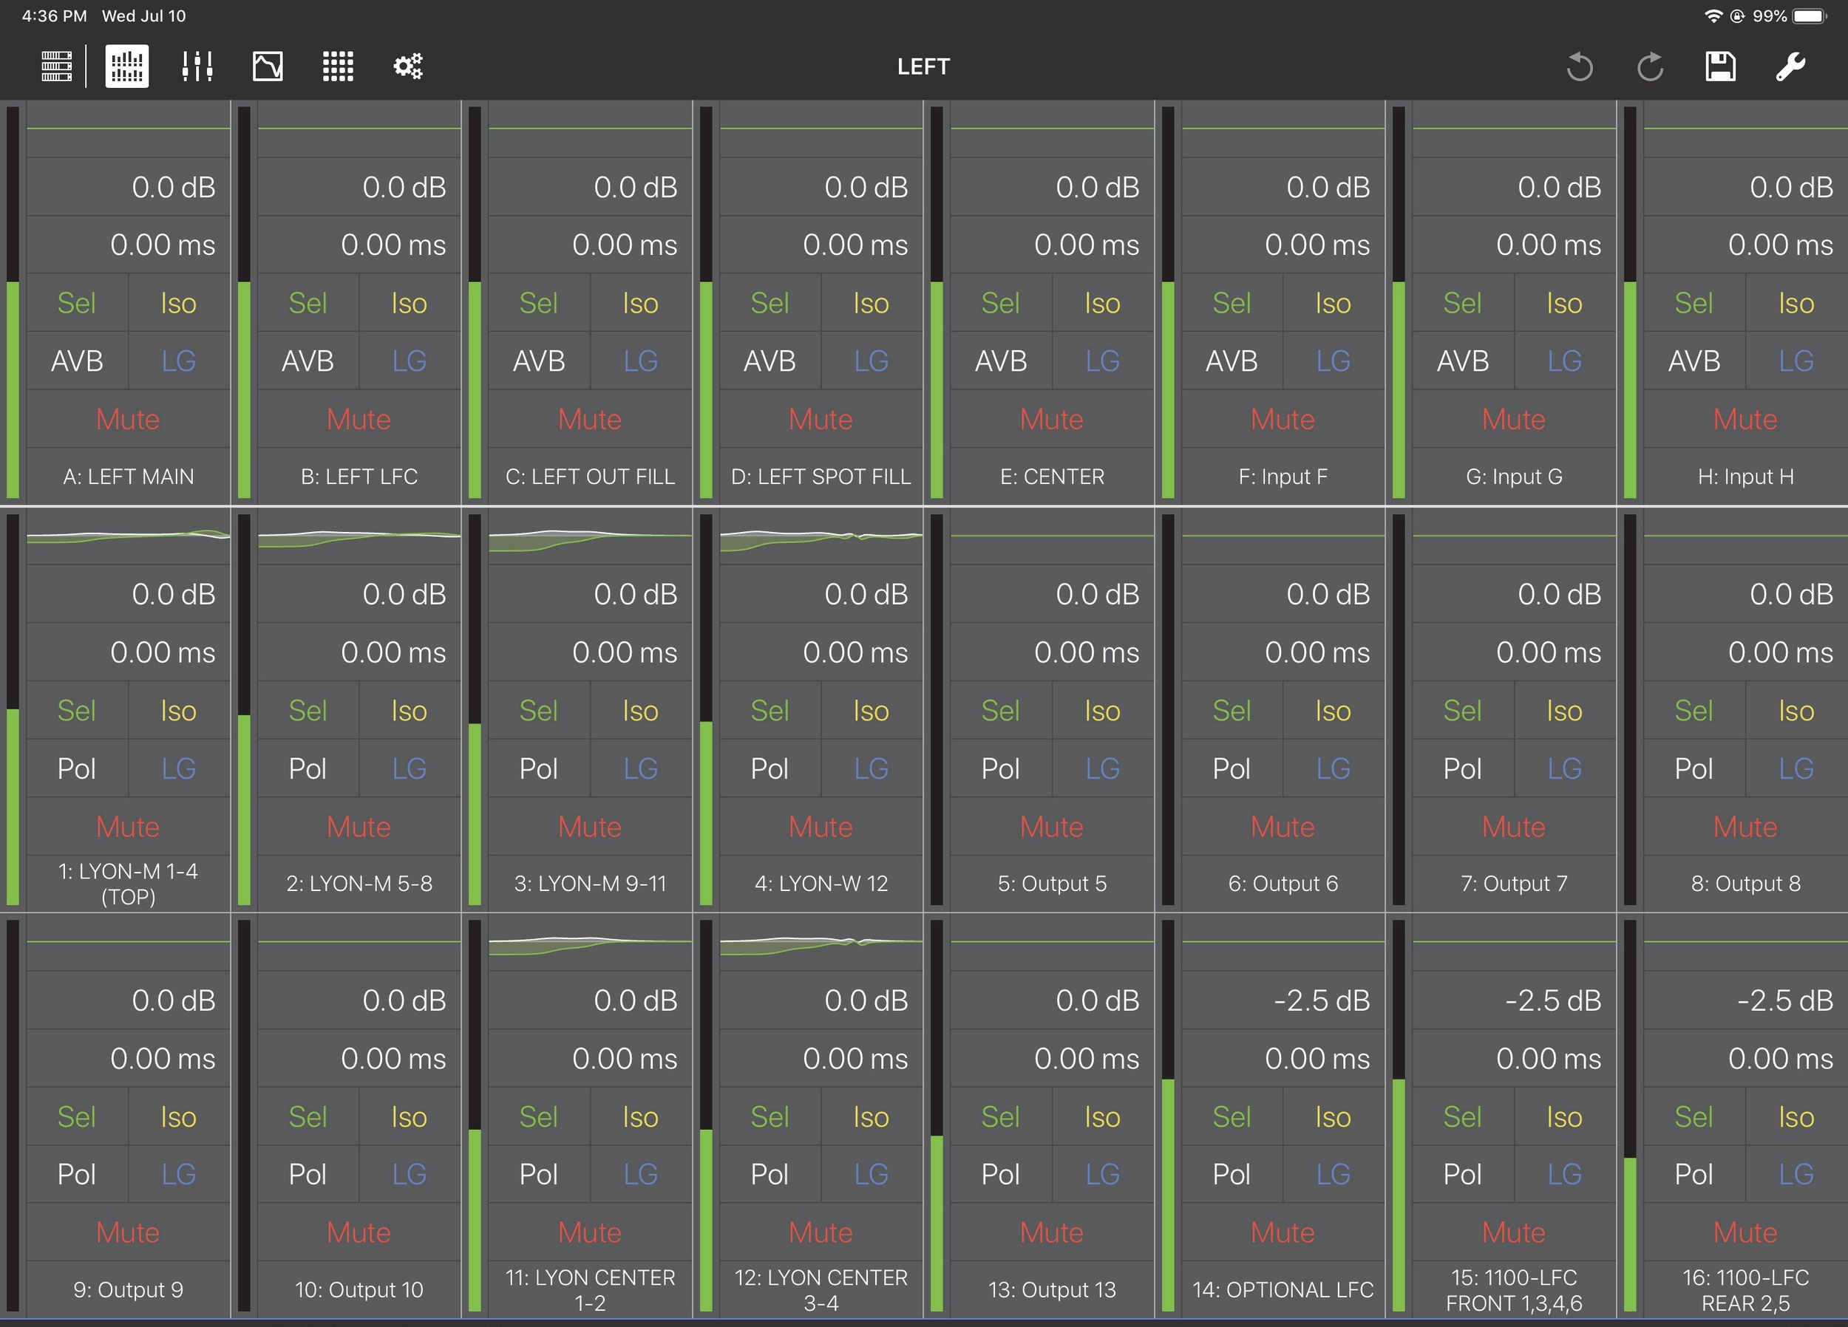Open the settings gears icon
Image resolution: width=1848 pixels, height=1327 pixels.
point(408,66)
